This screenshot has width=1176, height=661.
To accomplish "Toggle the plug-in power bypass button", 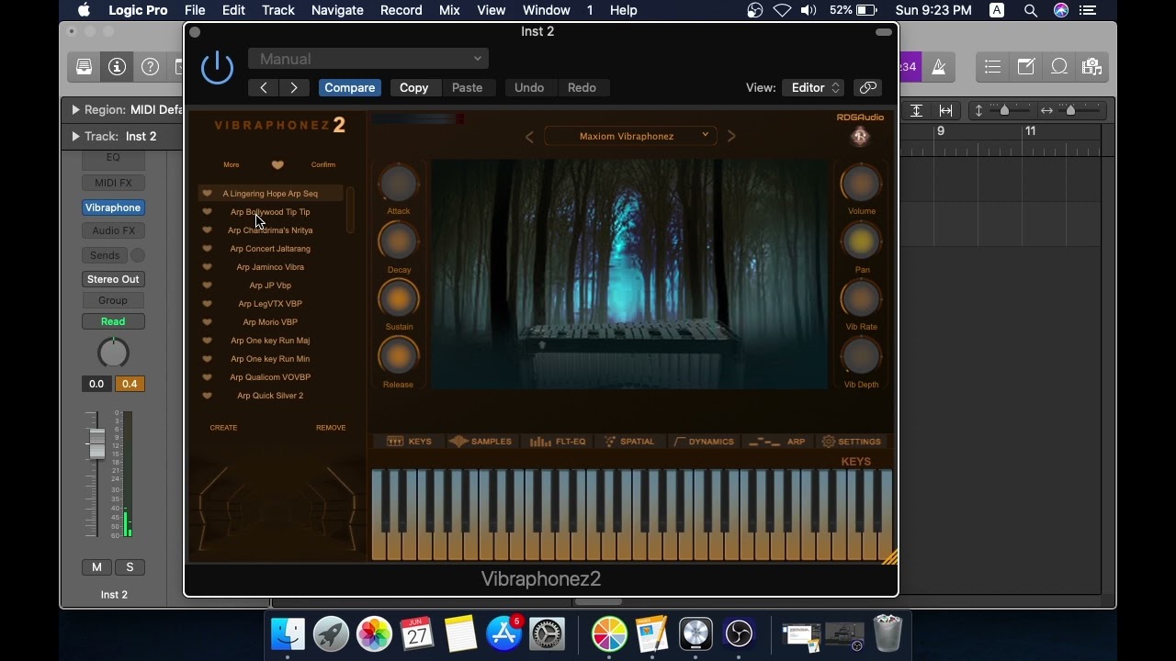I will click(x=217, y=67).
